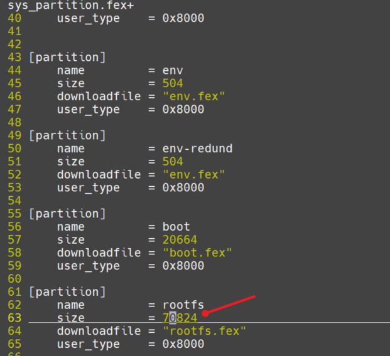Click line number 63

14,318
